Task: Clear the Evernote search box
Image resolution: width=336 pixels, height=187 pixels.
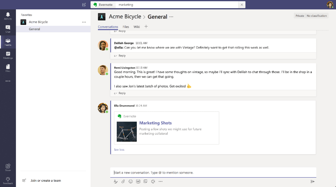Action: click(x=242, y=5)
